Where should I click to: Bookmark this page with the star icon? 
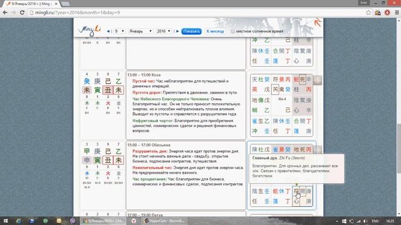pyautogui.click(x=368, y=12)
